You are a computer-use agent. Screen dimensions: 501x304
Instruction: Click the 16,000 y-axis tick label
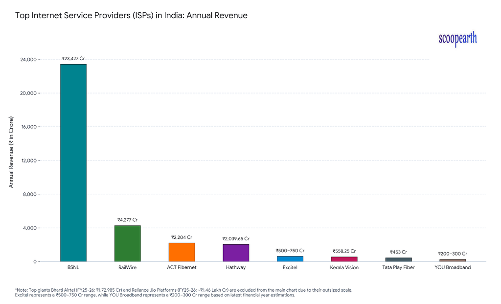(x=29, y=127)
